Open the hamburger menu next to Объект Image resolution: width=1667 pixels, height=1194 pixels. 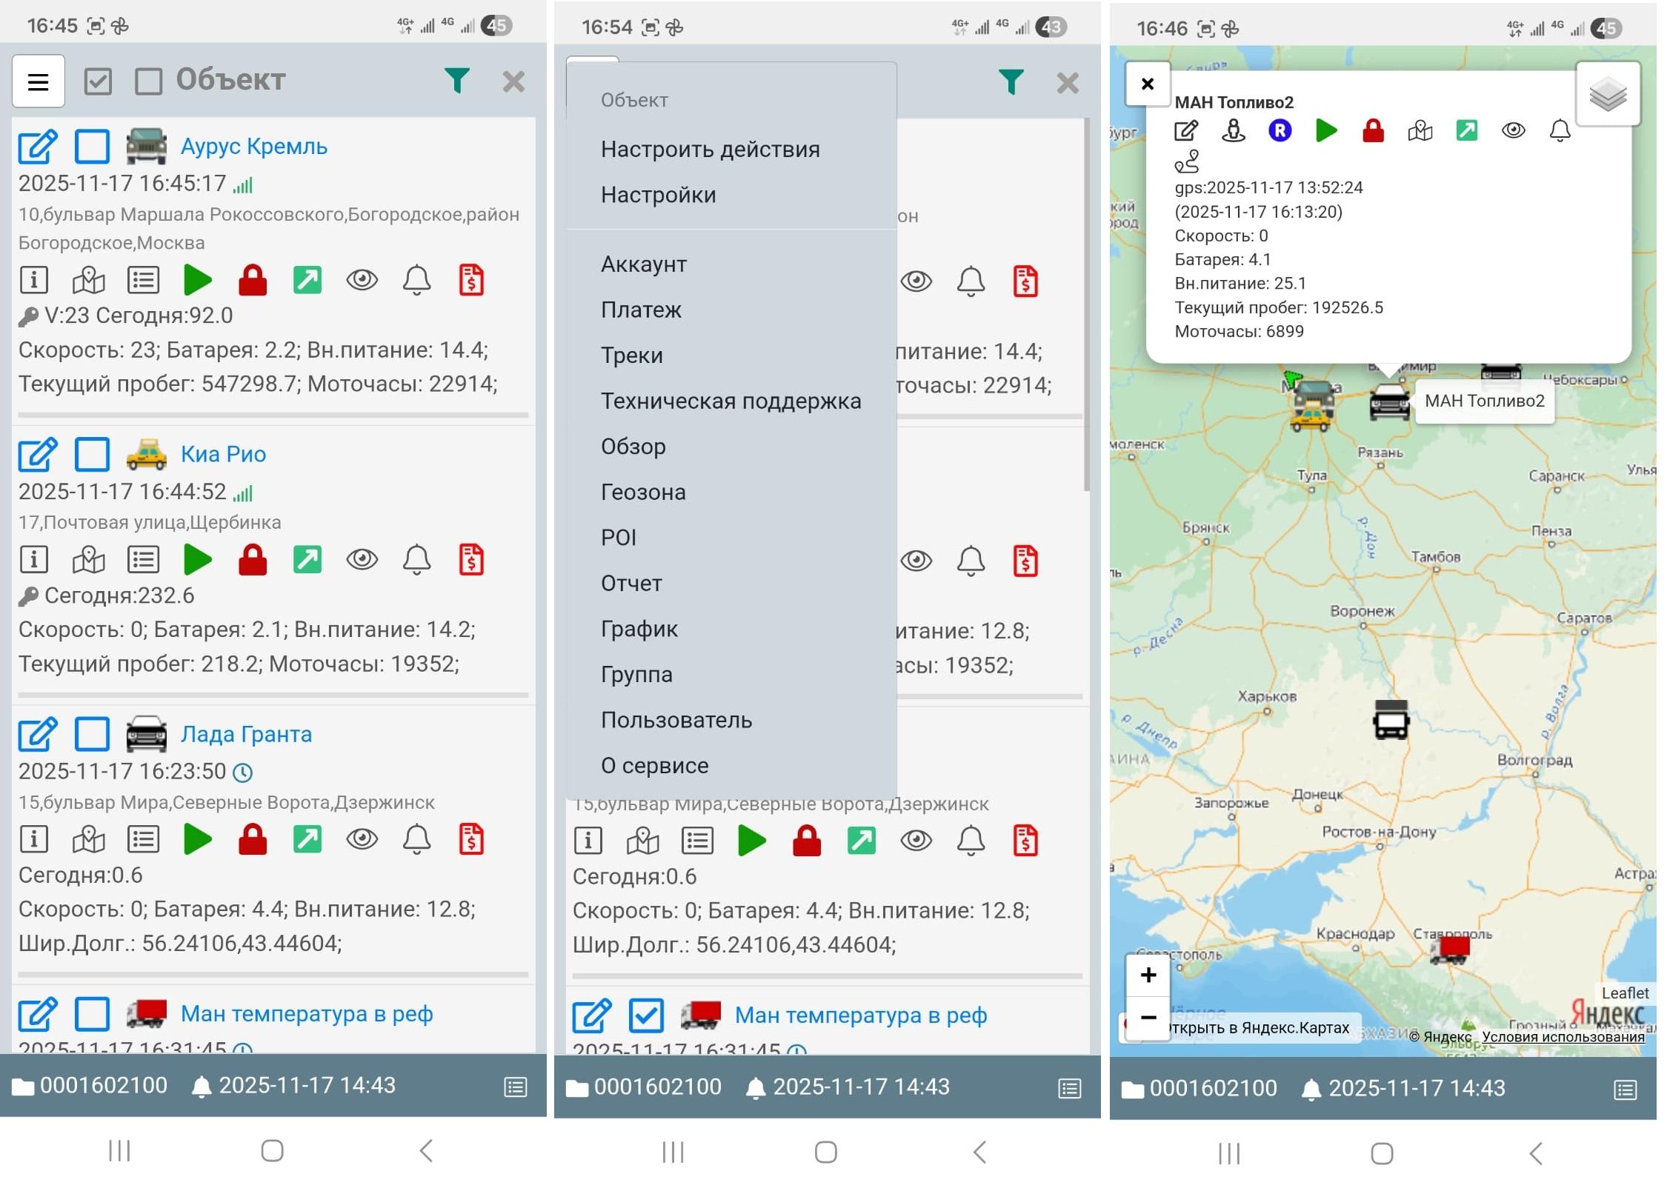(38, 81)
